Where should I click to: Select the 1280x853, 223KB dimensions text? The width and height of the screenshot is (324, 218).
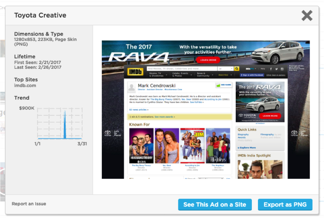click(x=45, y=42)
